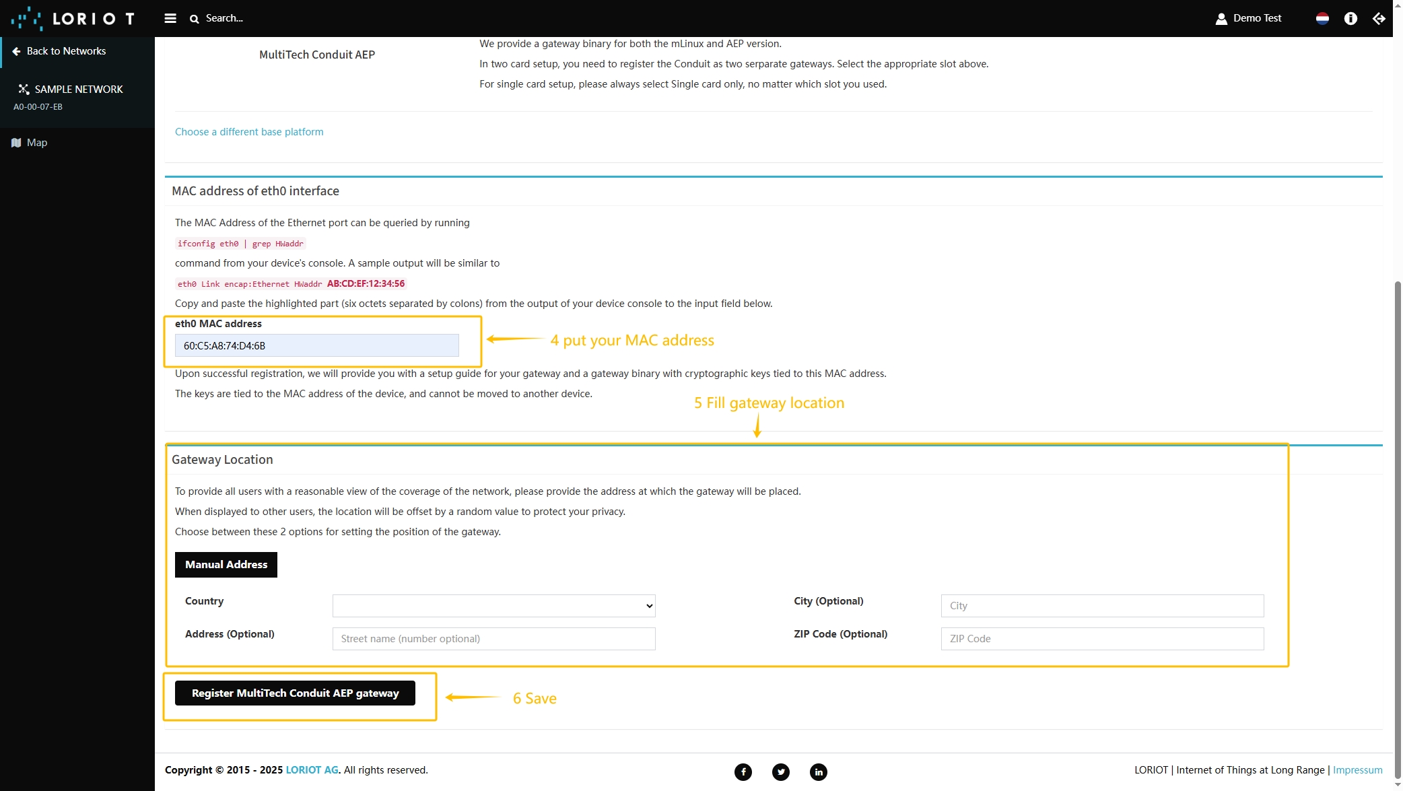Toggle the hamburger sidebar menu icon
The width and height of the screenshot is (1403, 791).
click(x=170, y=18)
